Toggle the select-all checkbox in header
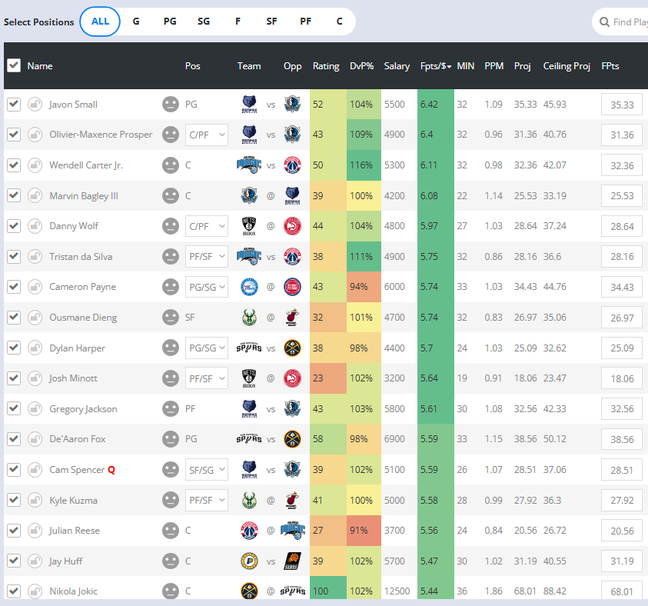 (13, 65)
